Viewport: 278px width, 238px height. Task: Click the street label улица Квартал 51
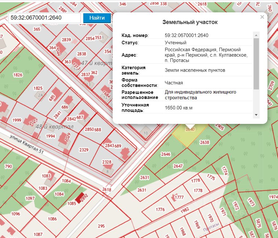(27, 144)
